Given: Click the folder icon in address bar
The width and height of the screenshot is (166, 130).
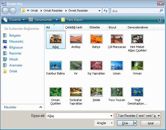Looking at the screenshot, I should point(23,11).
